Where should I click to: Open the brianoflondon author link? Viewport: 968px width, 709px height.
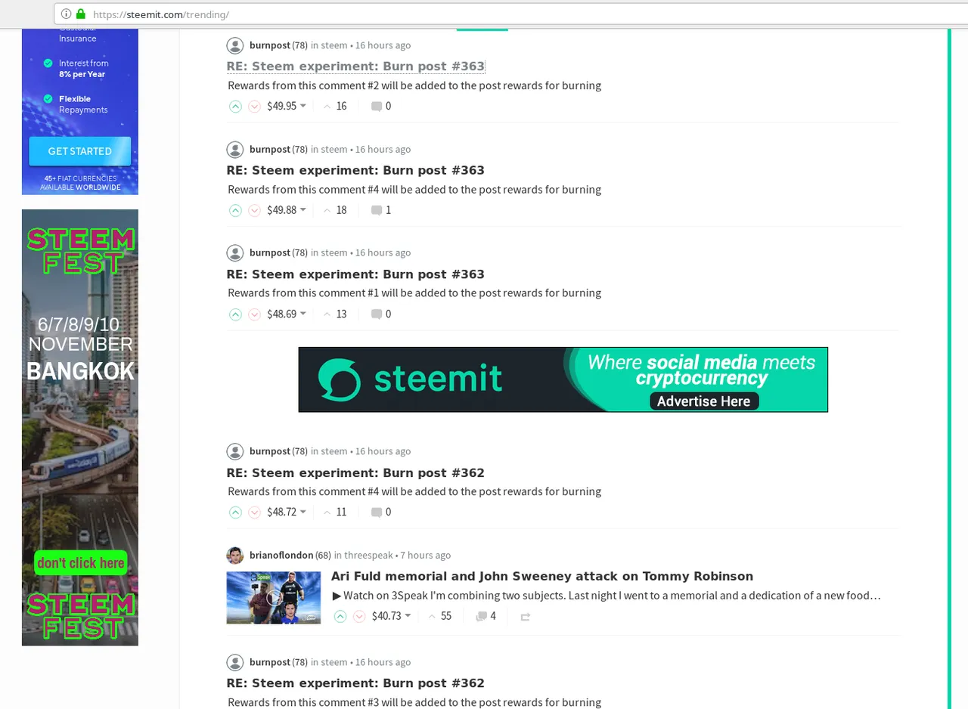click(x=281, y=556)
